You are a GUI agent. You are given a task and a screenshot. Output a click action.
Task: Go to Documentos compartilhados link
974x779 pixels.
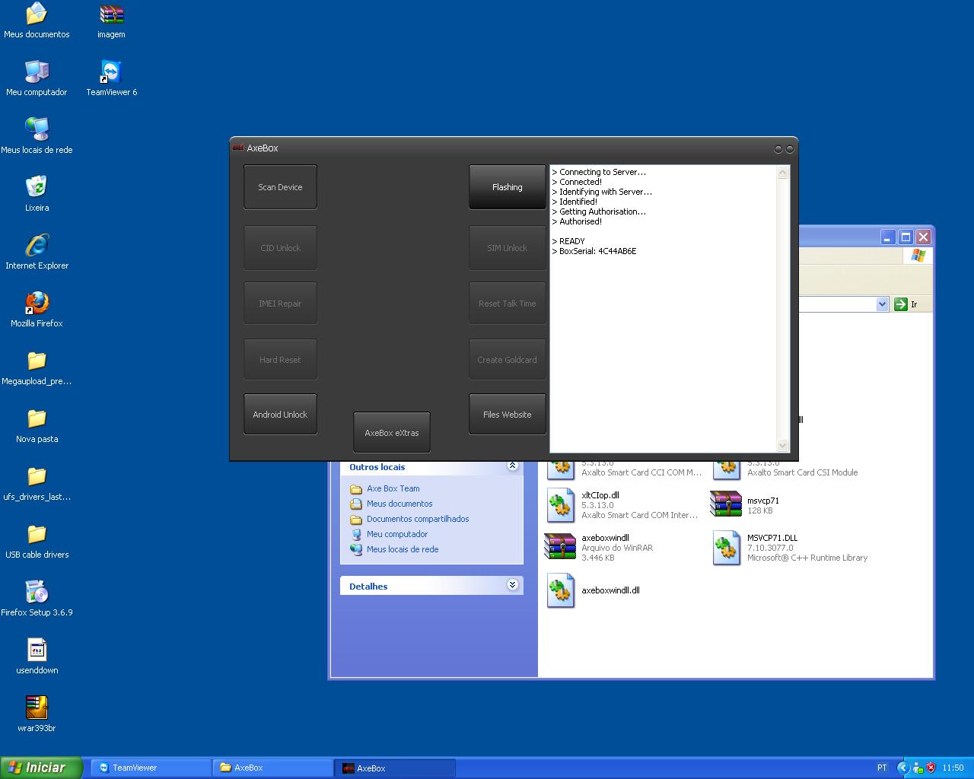(x=418, y=519)
